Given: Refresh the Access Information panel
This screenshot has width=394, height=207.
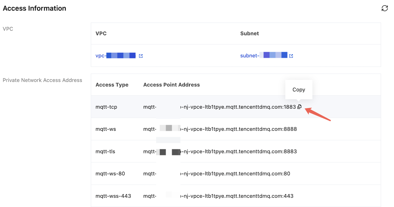Looking at the screenshot, I should pyautogui.click(x=385, y=8).
